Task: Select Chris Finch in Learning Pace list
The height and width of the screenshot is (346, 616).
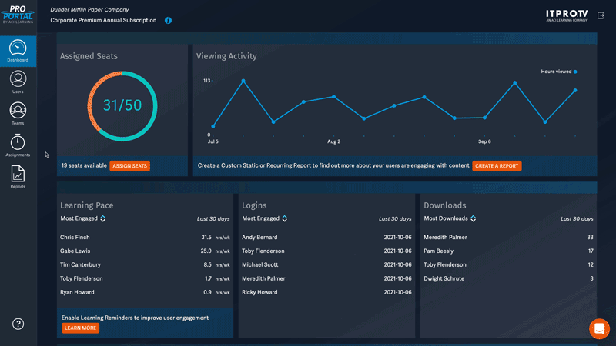Action: (x=75, y=238)
